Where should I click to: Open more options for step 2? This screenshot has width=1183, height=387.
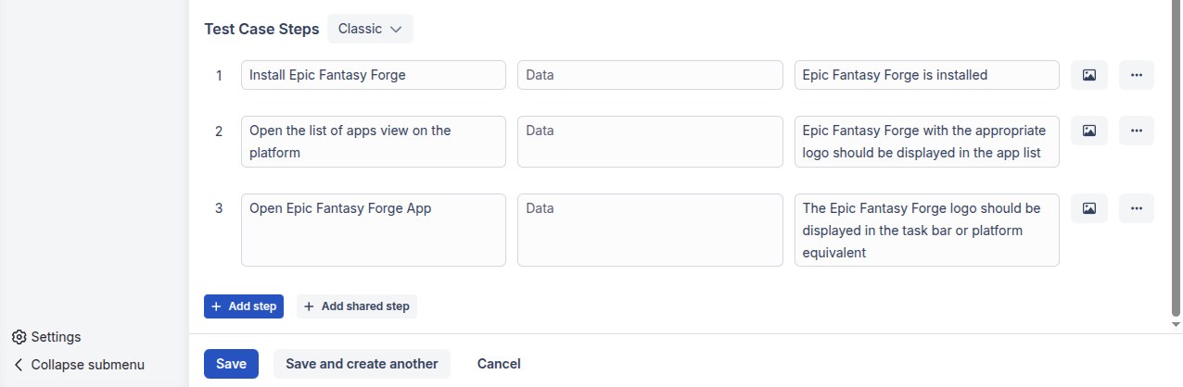click(1137, 131)
